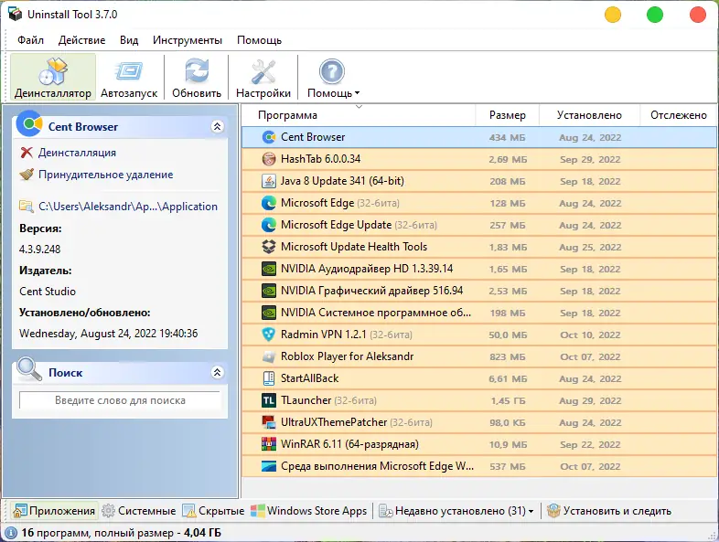The image size is (719, 542).
Task: Click the '823 МБ' size cell
Action: click(x=507, y=356)
